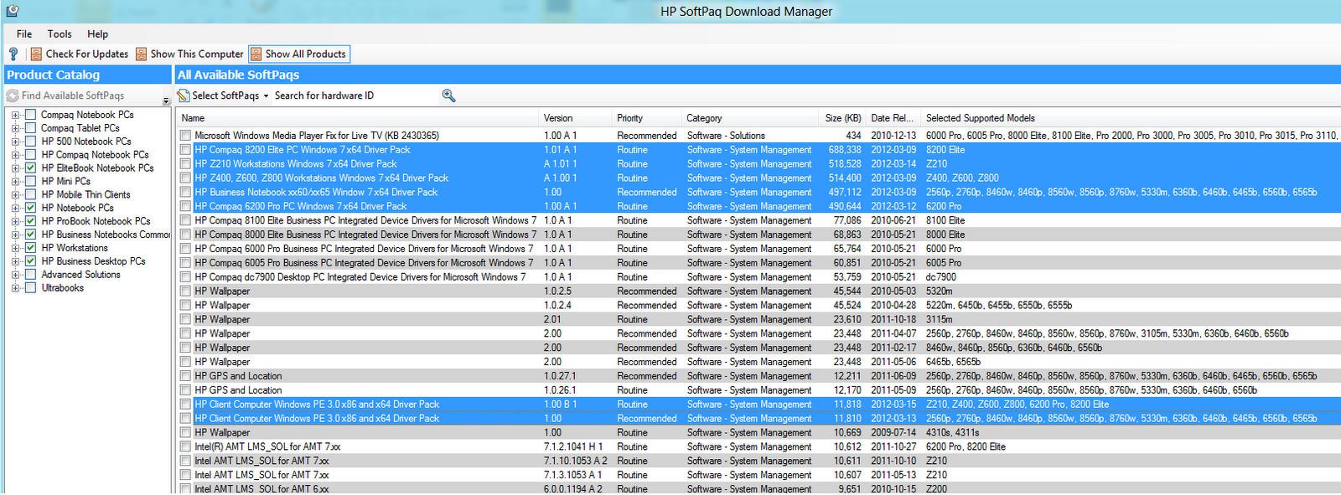Select HP Business Notebooks Common tree item
1341x495 pixels.
[x=106, y=235]
